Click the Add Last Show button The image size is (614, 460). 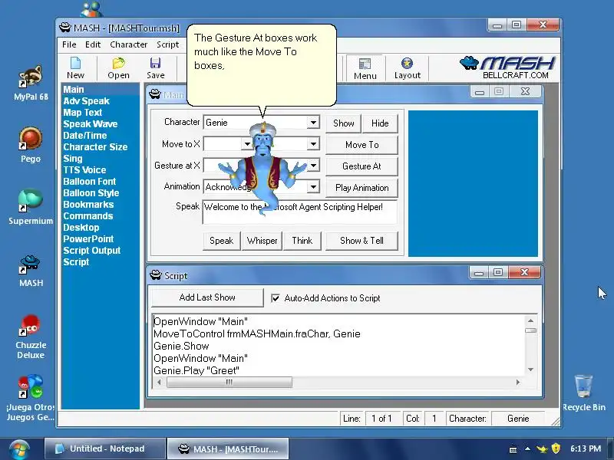(x=207, y=297)
